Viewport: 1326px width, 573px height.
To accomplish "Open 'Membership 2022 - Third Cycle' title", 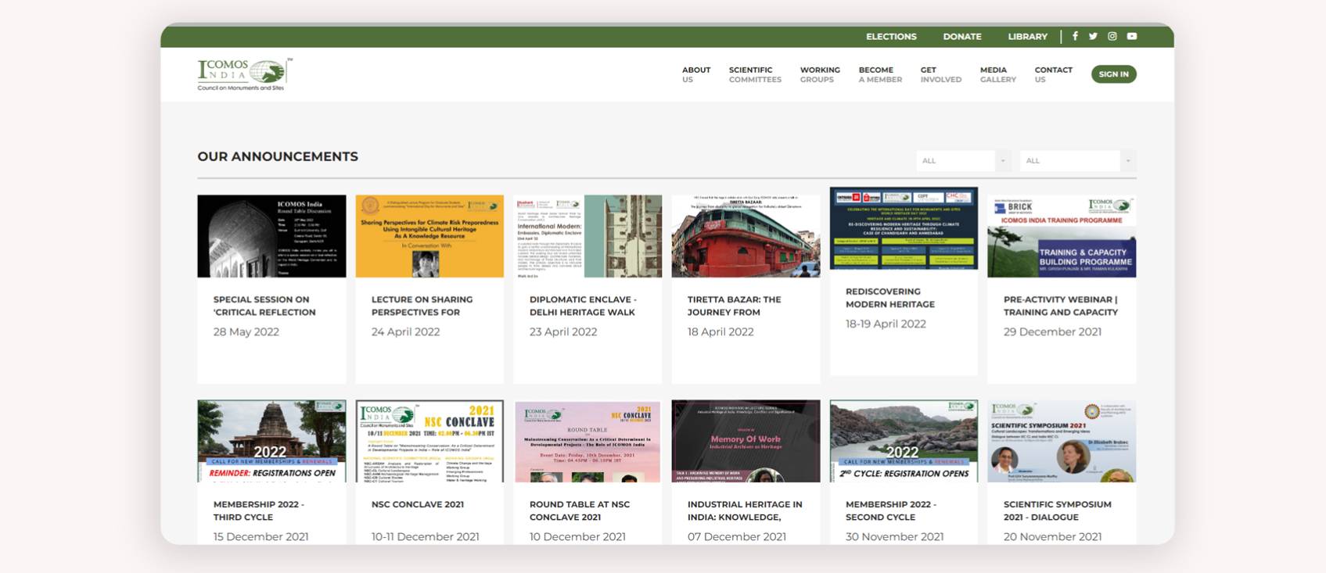I will 259,510.
